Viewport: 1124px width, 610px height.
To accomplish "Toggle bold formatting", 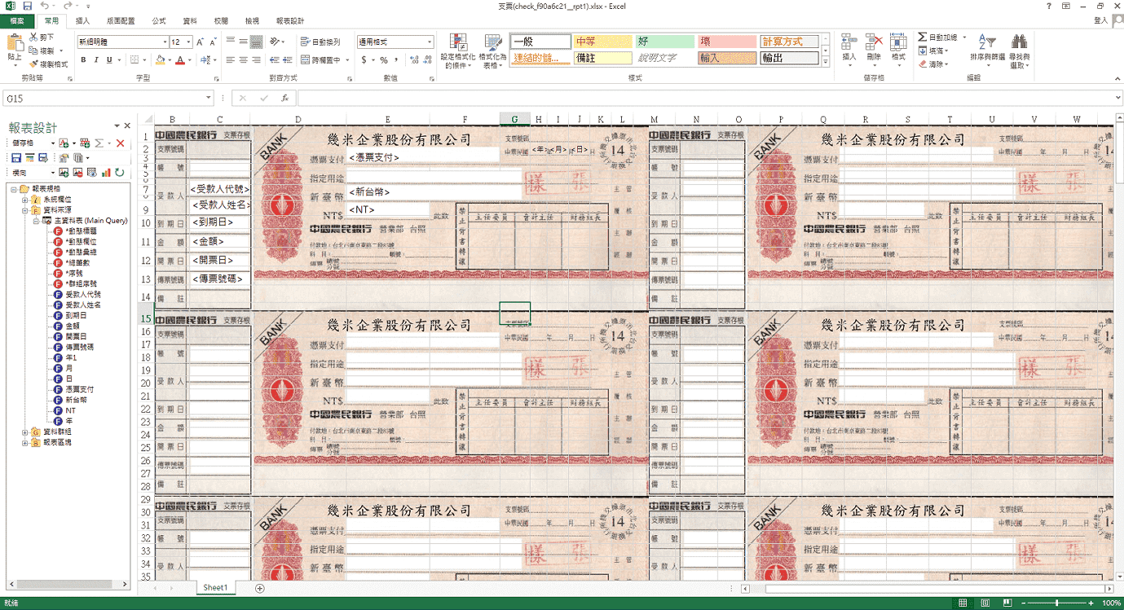I will coord(83,59).
